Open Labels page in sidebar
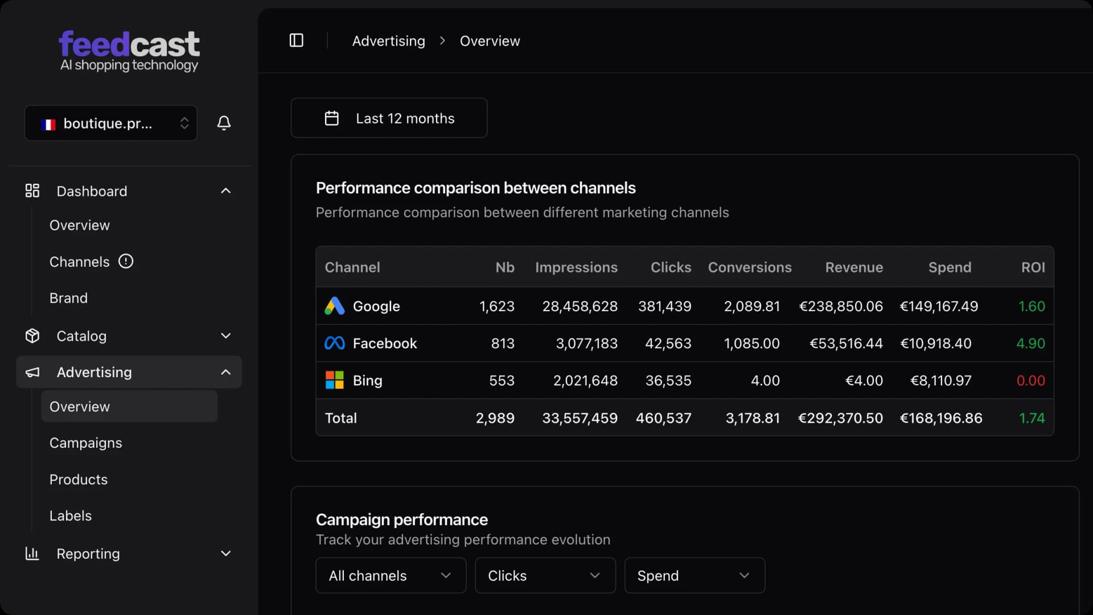The height and width of the screenshot is (615, 1093). tap(71, 515)
